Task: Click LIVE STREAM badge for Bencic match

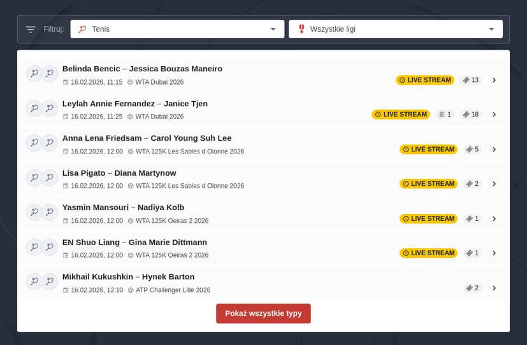Action: point(425,80)
